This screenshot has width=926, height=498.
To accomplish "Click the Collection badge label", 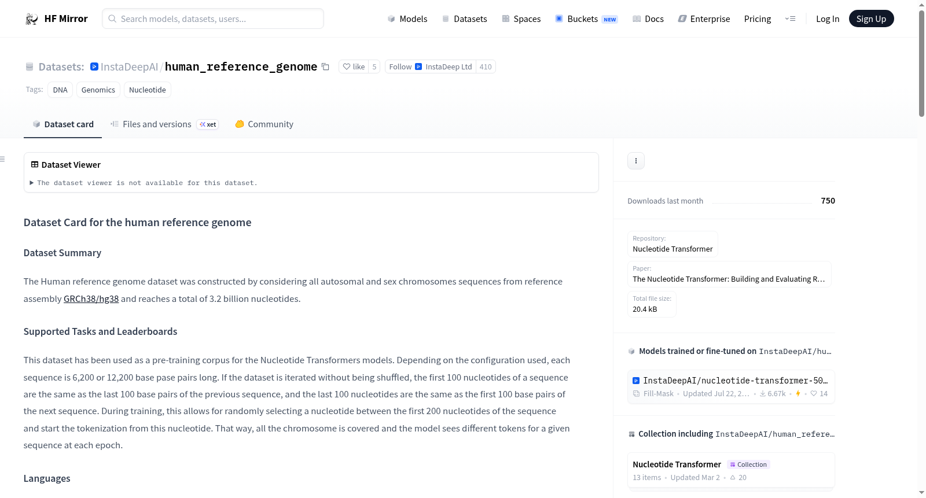I will pyautogui.click(x=748, y=464).
